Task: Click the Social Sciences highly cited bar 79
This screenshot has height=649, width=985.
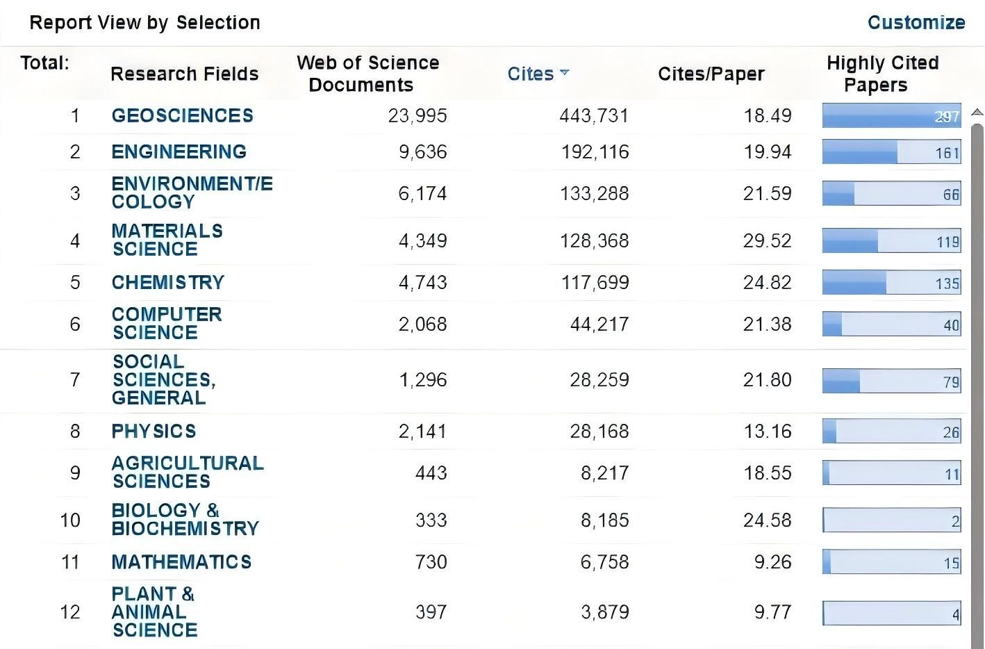Action: (891, 381)
